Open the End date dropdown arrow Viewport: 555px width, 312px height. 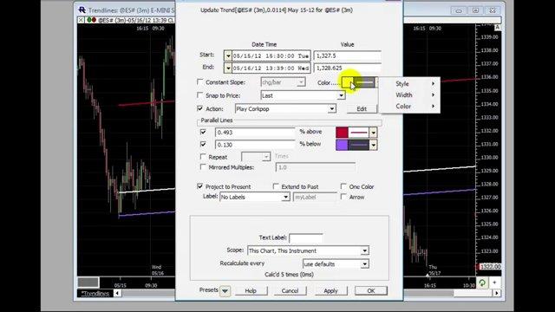227,68
